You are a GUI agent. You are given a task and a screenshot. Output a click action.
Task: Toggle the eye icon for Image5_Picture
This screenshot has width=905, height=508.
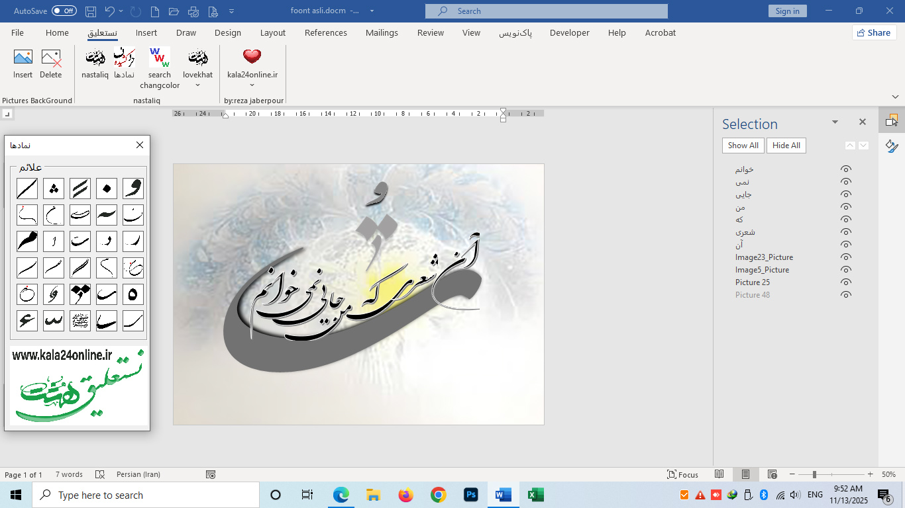(845, 269)
